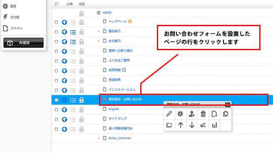Click the pencil edit icon in the popup
This screenshot has height=153, width=273.
169,114
